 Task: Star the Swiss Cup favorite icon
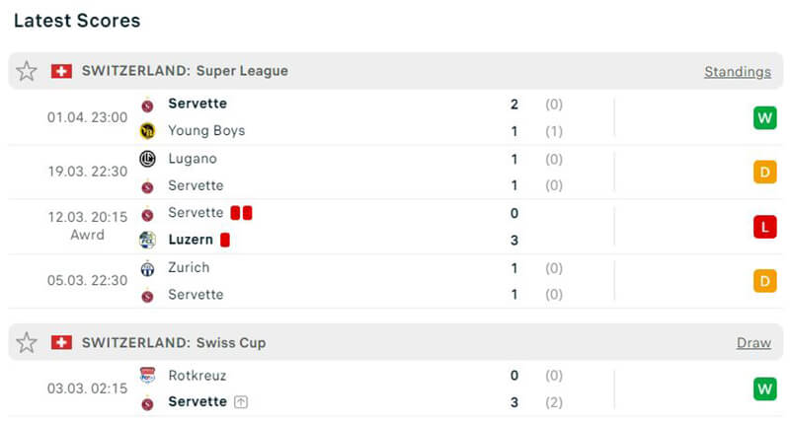27,343
